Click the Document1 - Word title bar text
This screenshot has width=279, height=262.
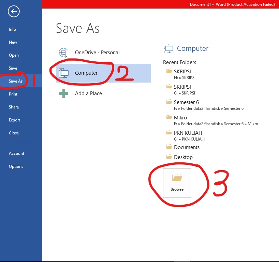(x=232, y=4)
